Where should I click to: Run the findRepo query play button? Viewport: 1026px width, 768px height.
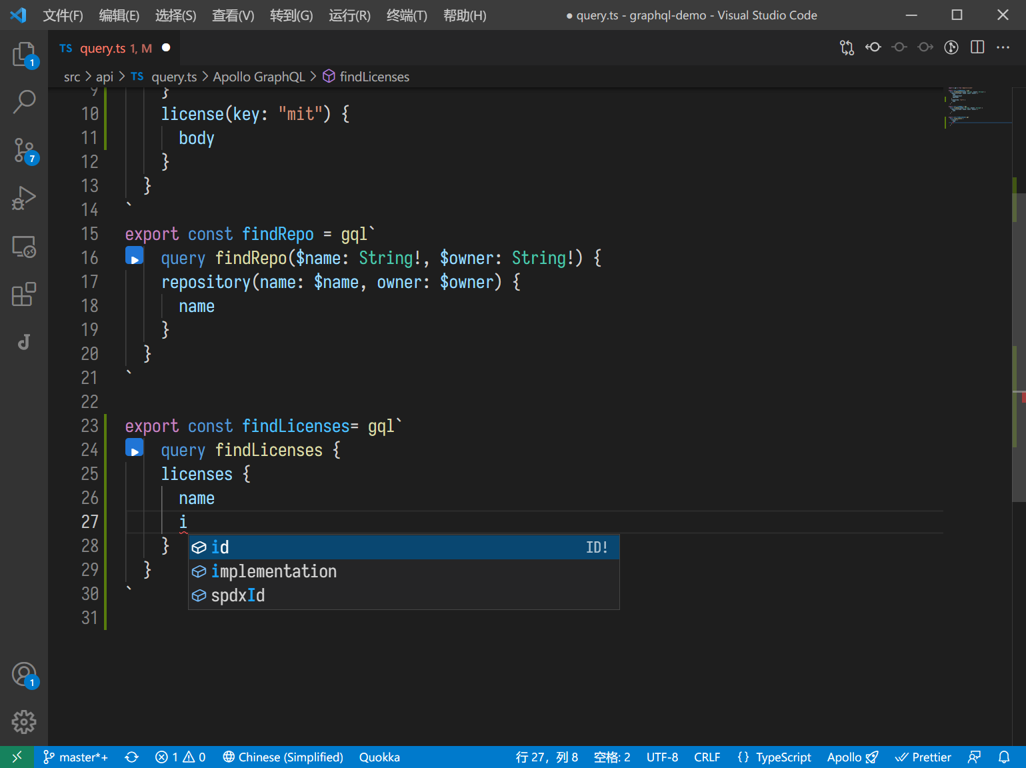point(135,256)
